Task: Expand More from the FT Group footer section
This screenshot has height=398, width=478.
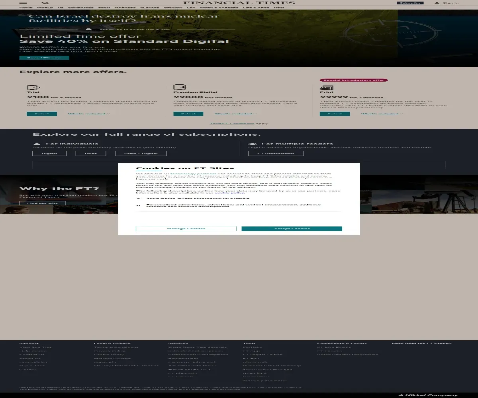Action: [422, 343]
